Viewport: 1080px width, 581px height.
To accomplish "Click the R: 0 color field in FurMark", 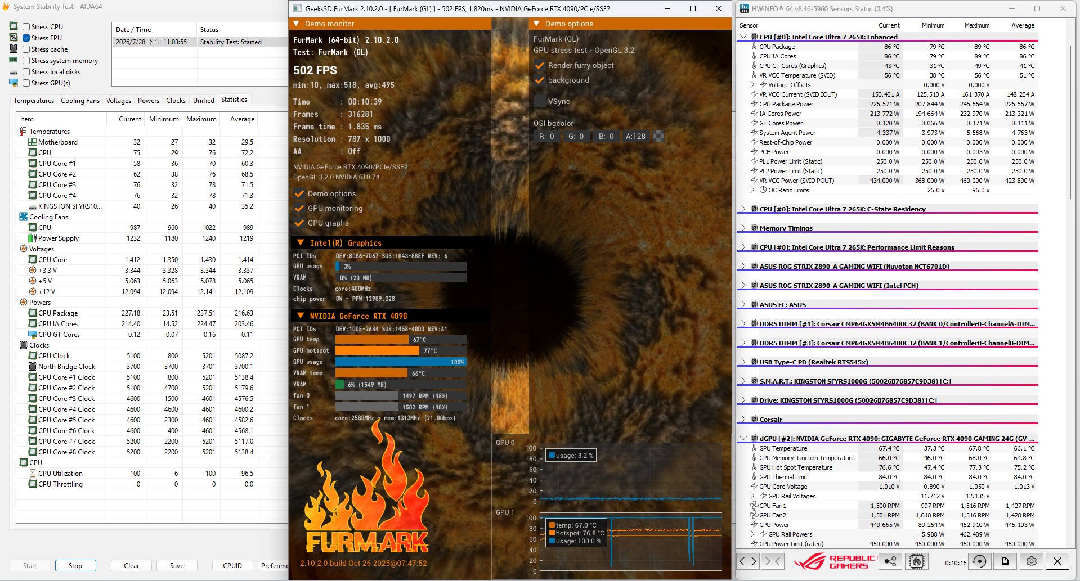I will pos(546,136).
